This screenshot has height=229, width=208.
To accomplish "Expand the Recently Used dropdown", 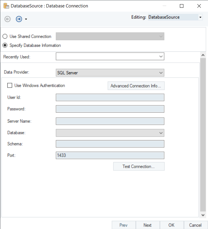I will click(x=161, y=56).
